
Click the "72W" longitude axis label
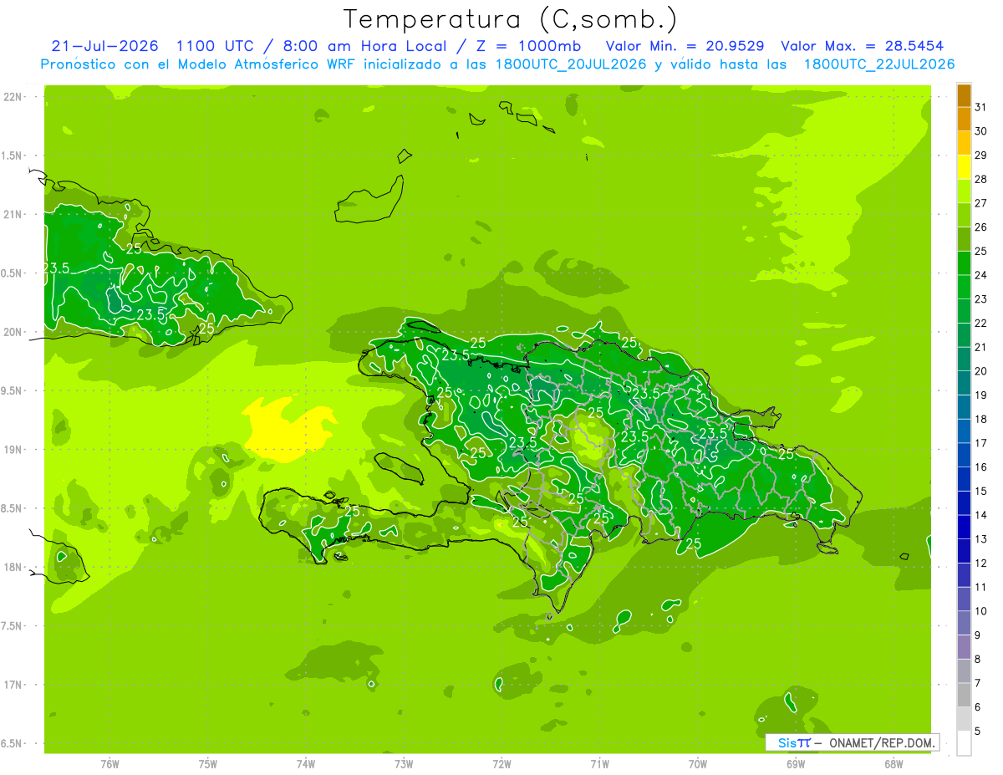pos(501,764)
